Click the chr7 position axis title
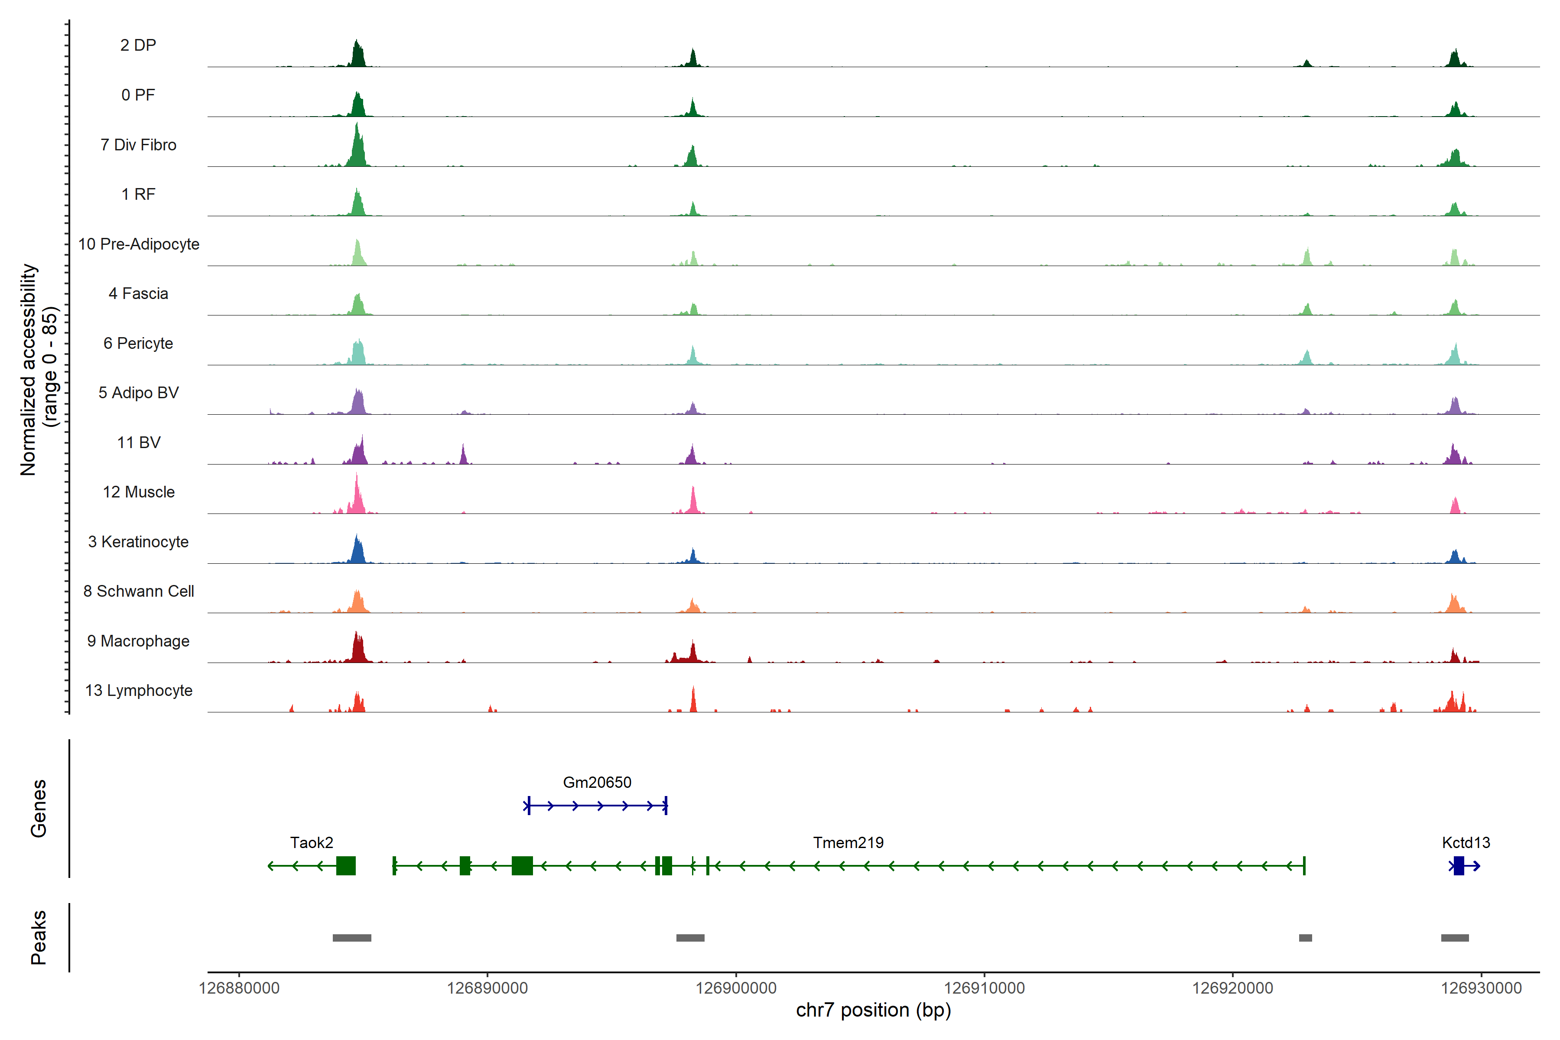1560x1040 pixels. (873, 1010)
